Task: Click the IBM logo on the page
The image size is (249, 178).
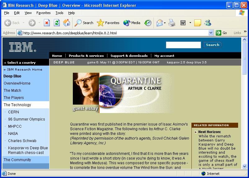Action: [x=22, y=47]
